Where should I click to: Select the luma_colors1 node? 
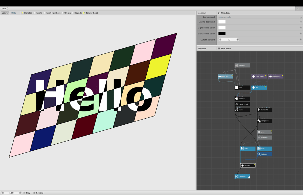[259, 76]
